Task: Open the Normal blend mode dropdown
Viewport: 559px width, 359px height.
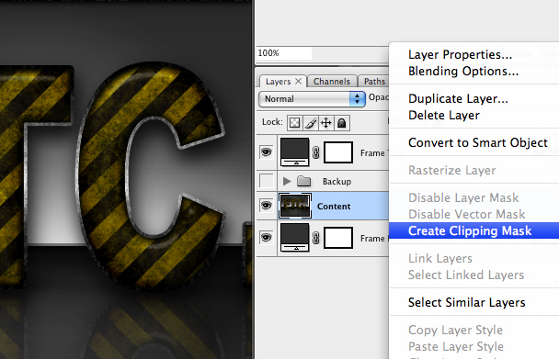Action: pyautogui.click(x=312, y=98)
